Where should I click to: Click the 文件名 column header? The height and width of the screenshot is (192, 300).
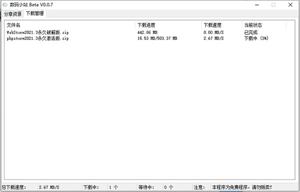click(x=70, y=25)
